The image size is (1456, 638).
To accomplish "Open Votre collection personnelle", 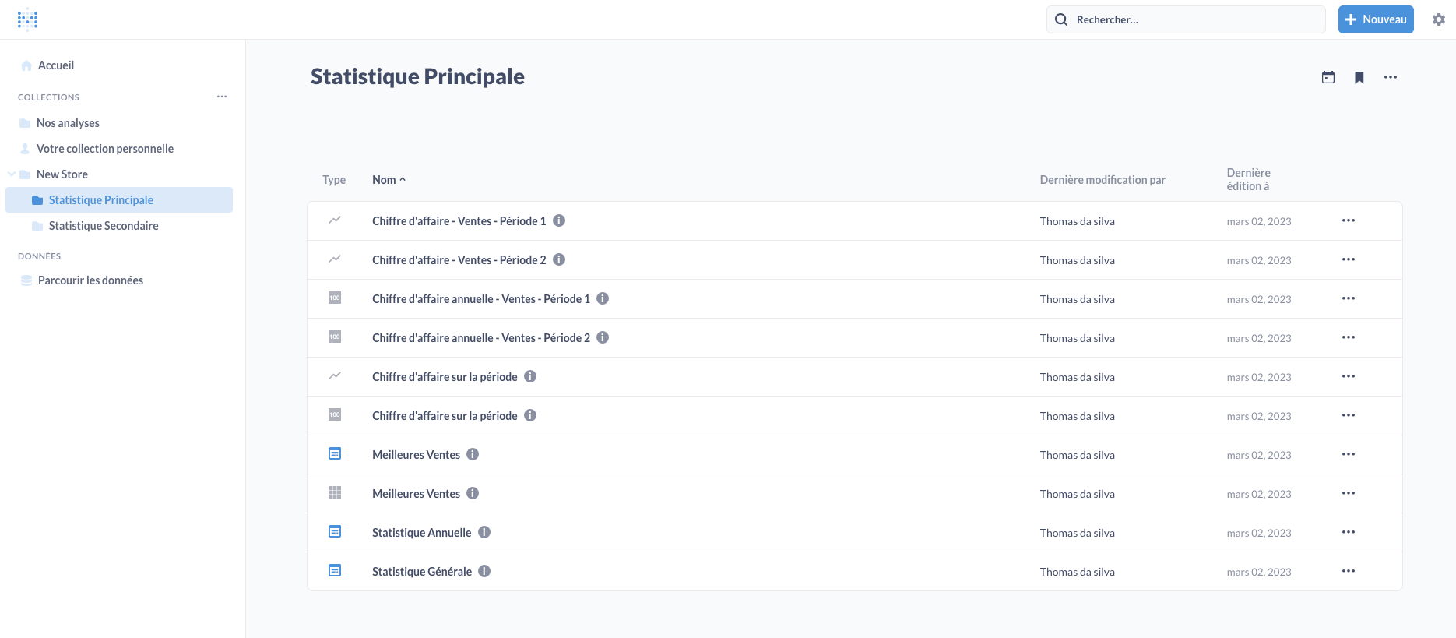I will click(105, 149).
